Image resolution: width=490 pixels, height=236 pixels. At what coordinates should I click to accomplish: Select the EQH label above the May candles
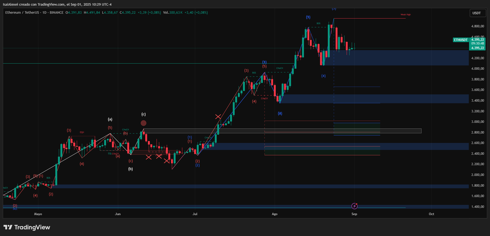pos(82,132)
